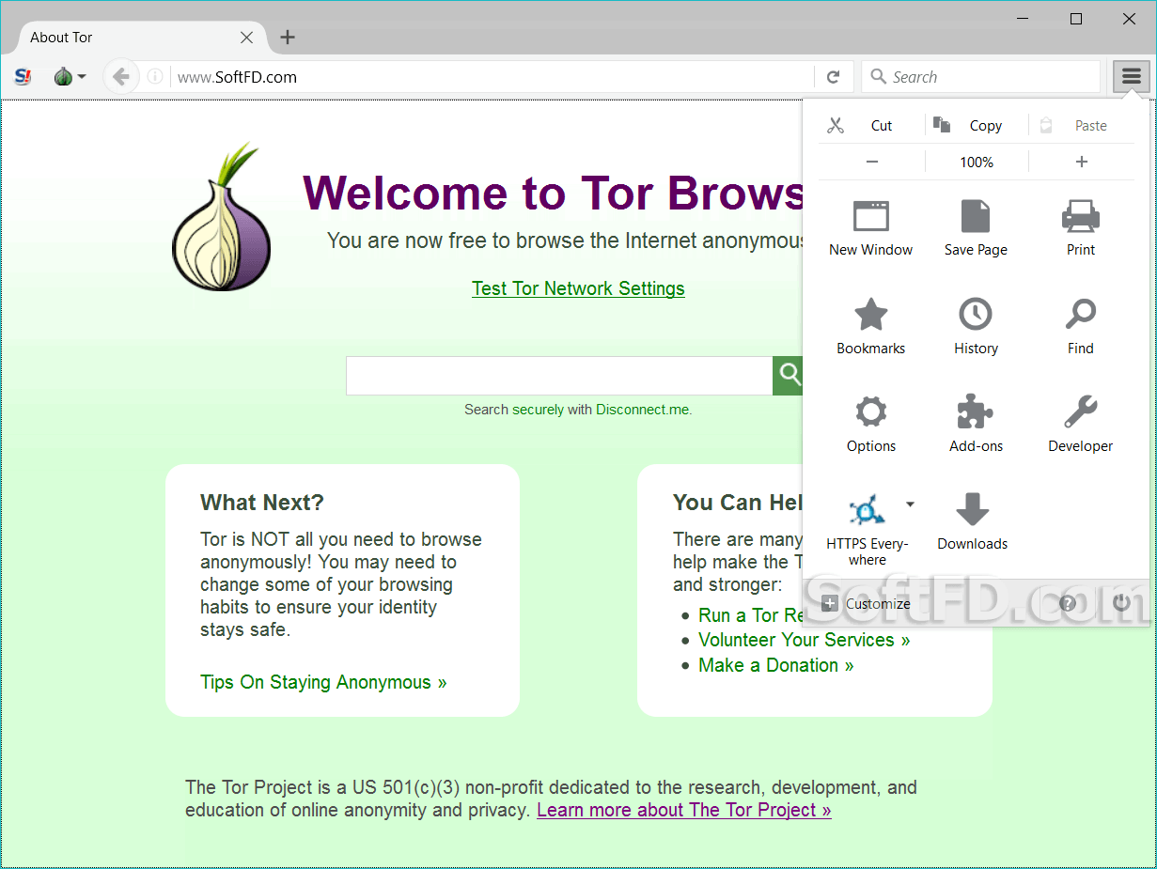The image size is (1157, 869).
Task: Open Make a Donation link
Action: tap(776, 665)
